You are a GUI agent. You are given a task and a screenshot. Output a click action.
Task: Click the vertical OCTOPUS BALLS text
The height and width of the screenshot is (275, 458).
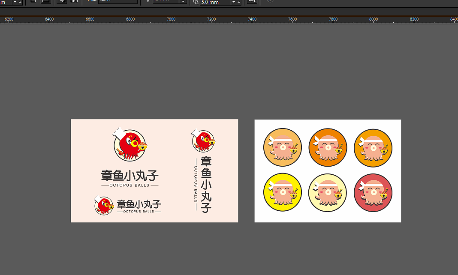(196, 184)
